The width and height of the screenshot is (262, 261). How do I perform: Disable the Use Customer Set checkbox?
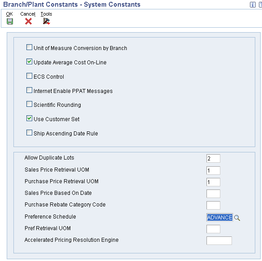29,118
